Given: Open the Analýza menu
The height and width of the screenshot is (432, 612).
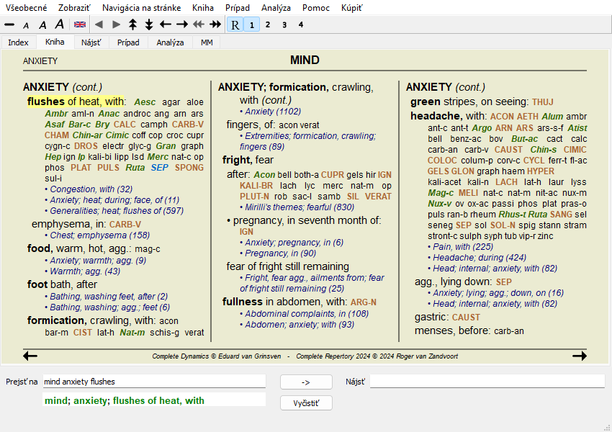Looking at the screenshot, I should click(276, 8).
